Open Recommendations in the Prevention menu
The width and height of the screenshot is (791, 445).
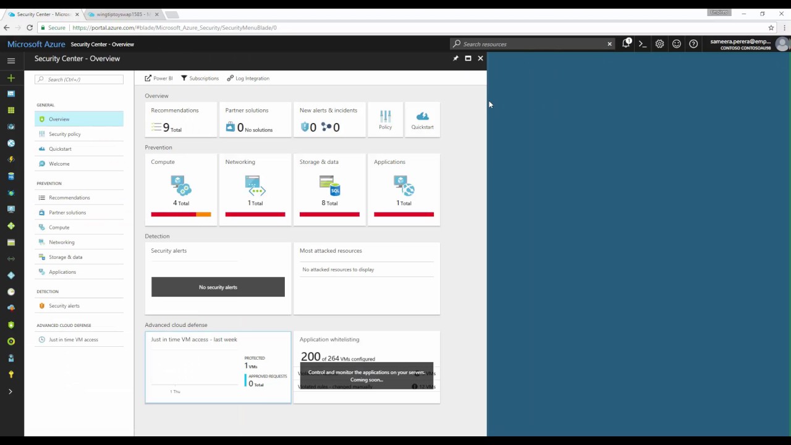coord(79,198)
